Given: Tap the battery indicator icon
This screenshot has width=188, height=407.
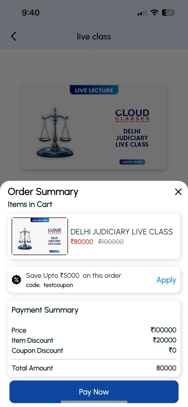Looking at the screenshot, I should 169,12.
